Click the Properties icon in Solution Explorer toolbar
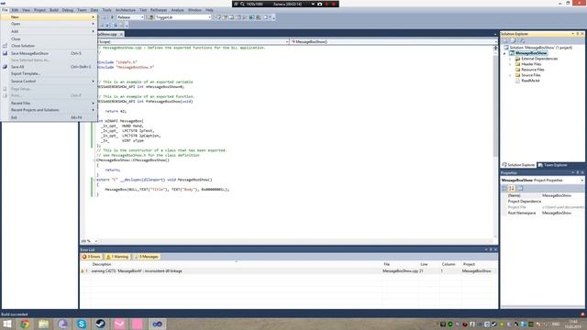Image resolution: width=587 pixels, height=330 pixels. [x=505, y=40]
